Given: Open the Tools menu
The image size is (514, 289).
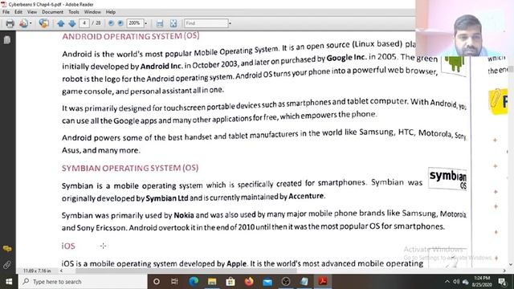Looking at the screenshot, I should pyautogui.click(x=74, y=12).
